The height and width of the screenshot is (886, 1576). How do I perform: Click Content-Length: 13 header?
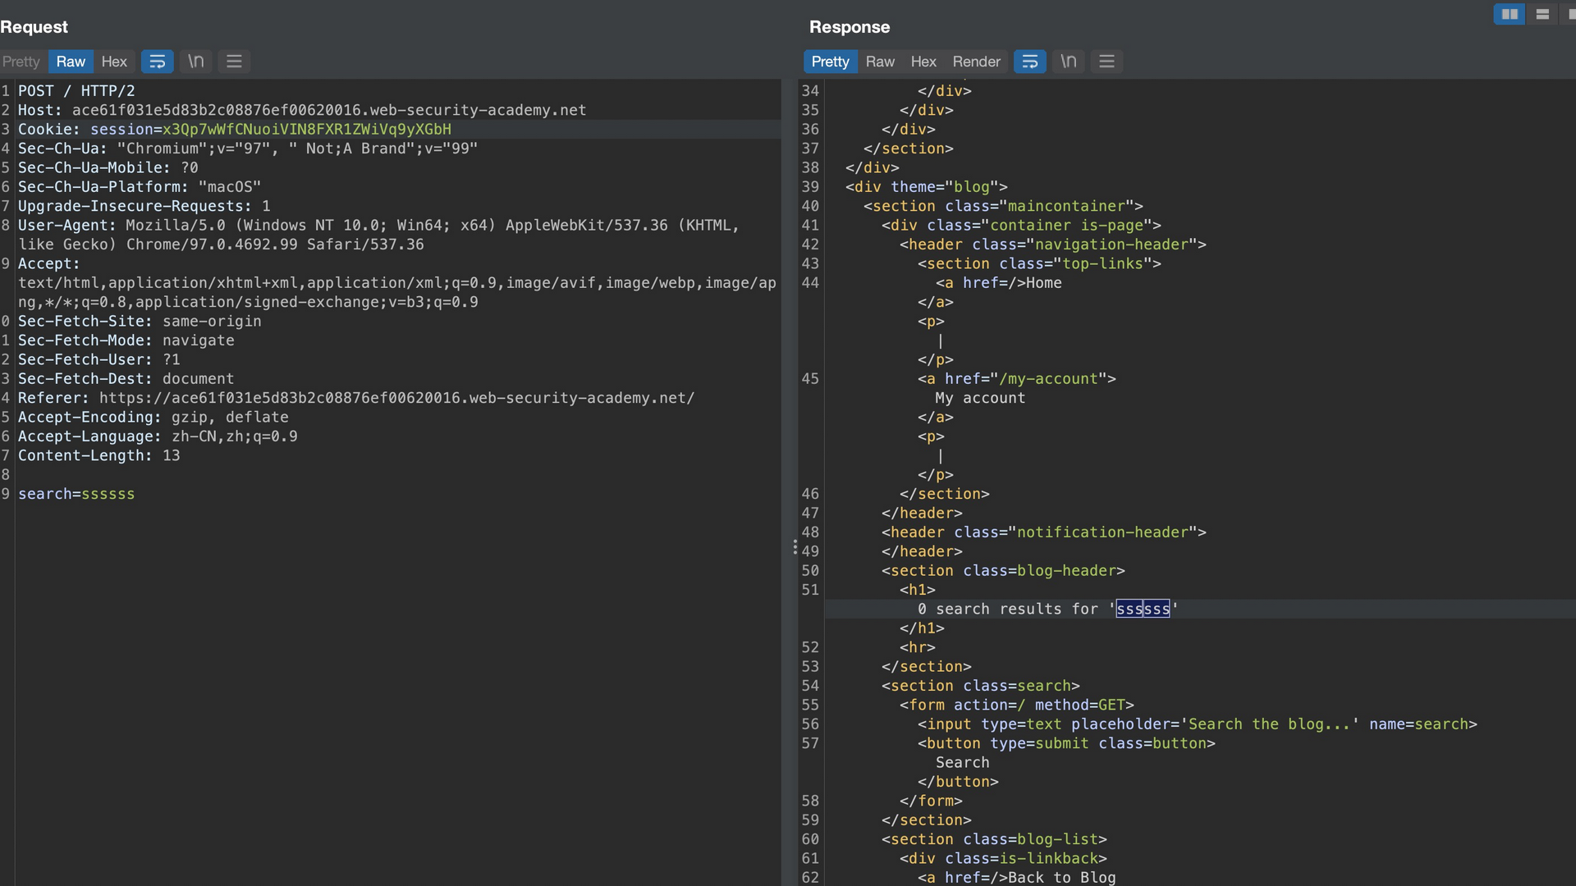tap(98, 455)
